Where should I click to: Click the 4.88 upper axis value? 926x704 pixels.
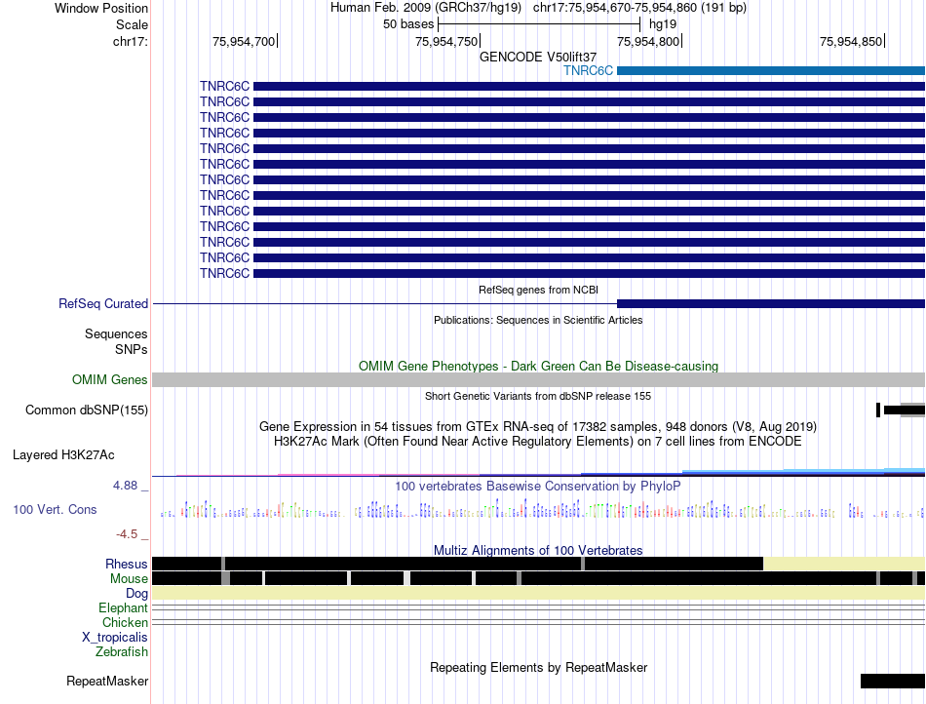point(125,486)
